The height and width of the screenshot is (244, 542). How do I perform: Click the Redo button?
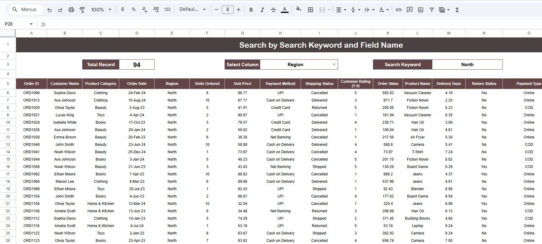(59, 9)
